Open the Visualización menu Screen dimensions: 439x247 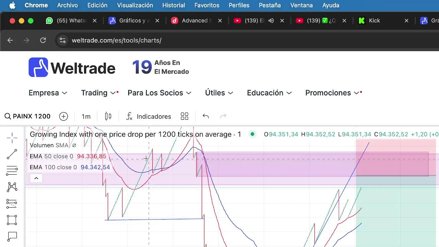[135, 5]
